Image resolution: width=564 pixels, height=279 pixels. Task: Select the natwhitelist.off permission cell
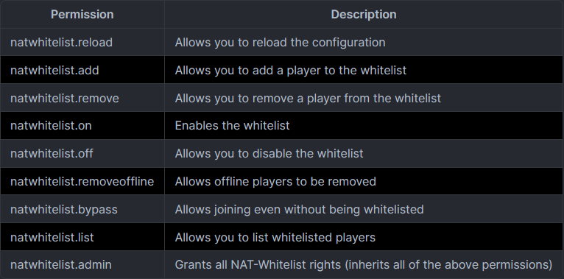[82, 154]
